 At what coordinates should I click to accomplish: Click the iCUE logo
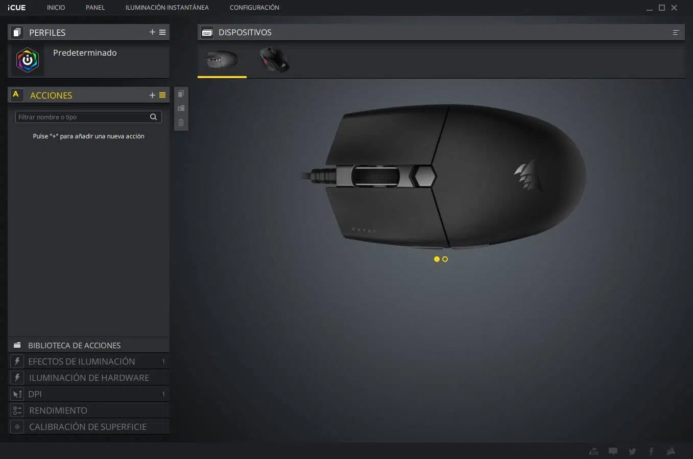pos(16,8)
